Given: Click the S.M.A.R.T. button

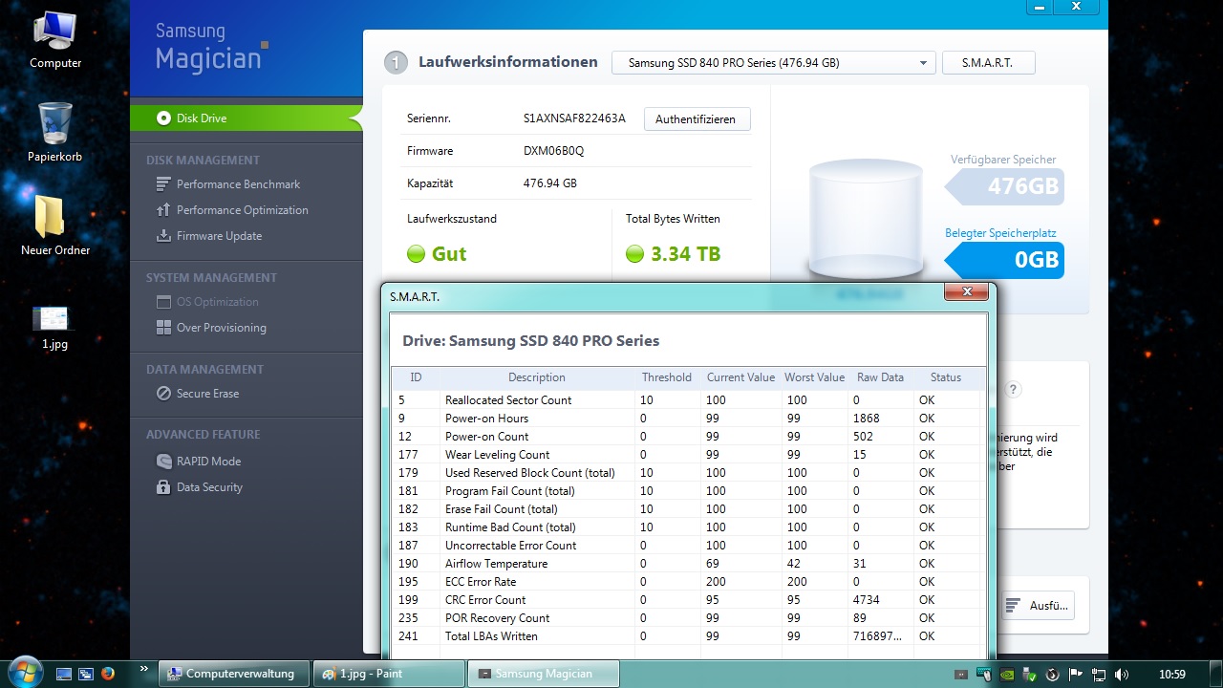Looking at the screenshot, I should [x=988, y=63].
